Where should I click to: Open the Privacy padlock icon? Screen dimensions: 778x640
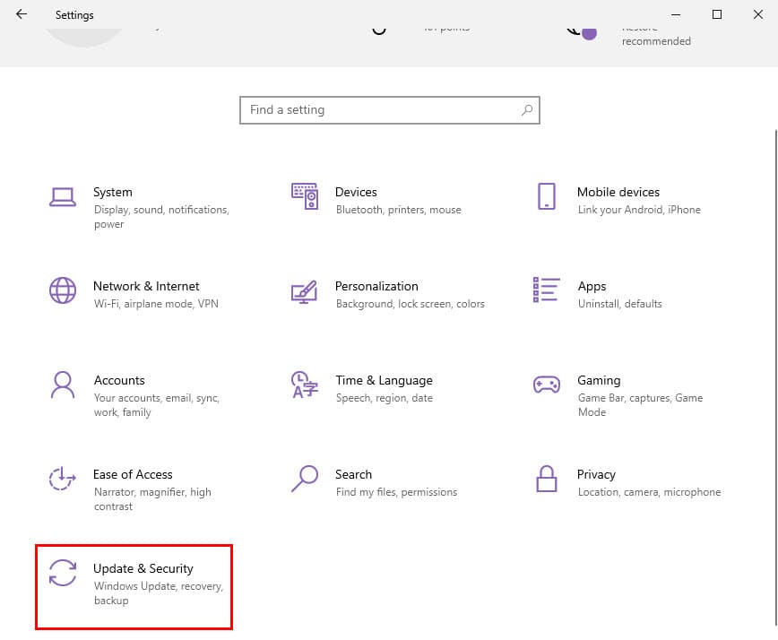546,479
